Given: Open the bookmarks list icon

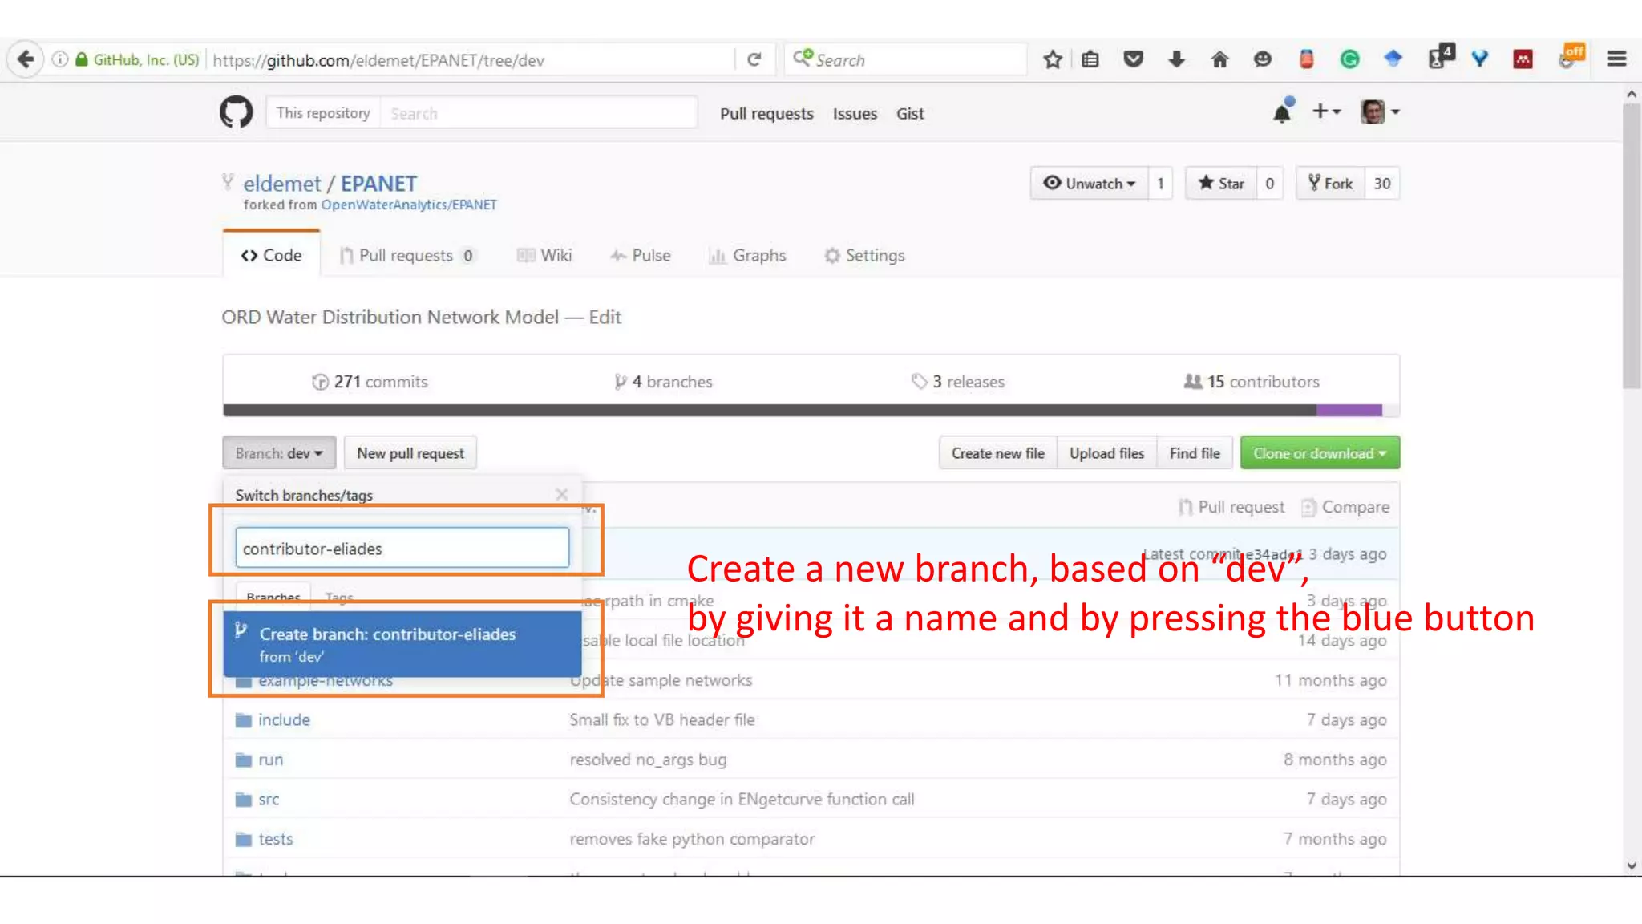Looking at the screenshot, I should [x=1090, y=59].
